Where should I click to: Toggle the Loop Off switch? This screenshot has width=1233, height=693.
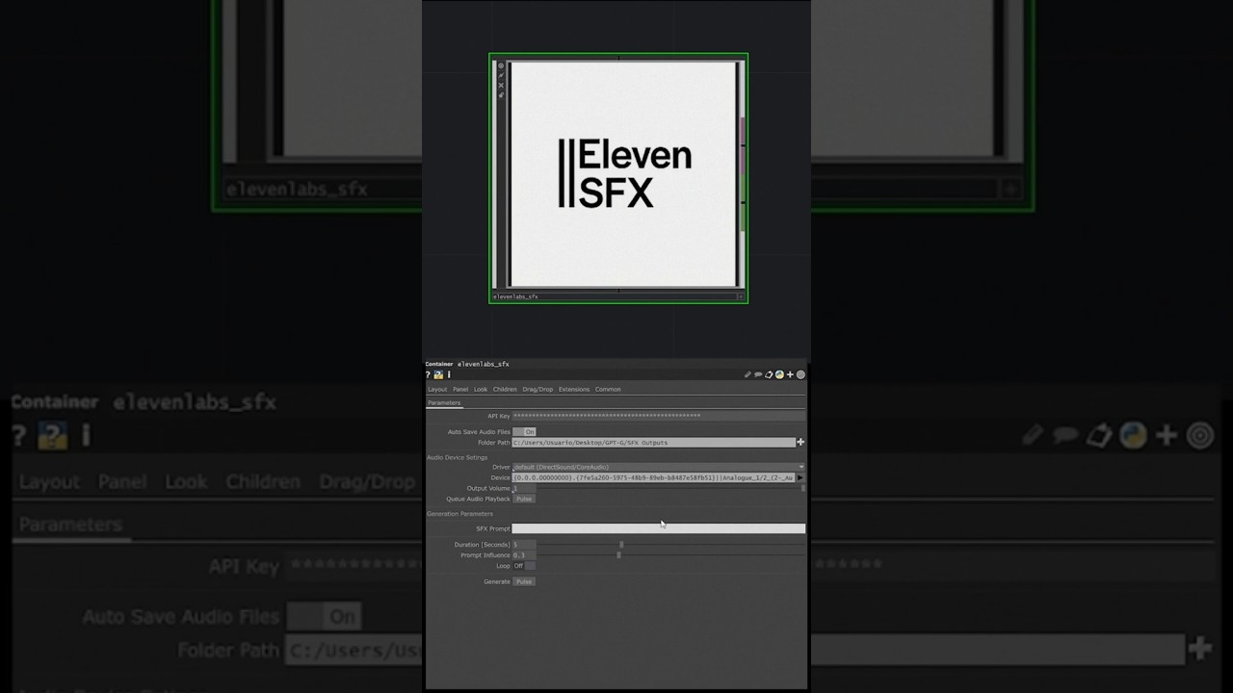click(x=524, y=566)
